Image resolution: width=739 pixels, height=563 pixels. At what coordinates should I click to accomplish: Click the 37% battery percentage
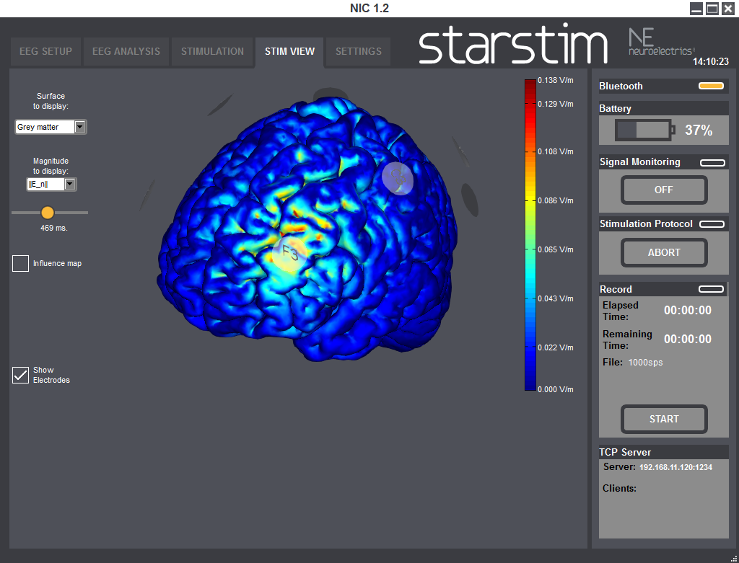(699, 130)
